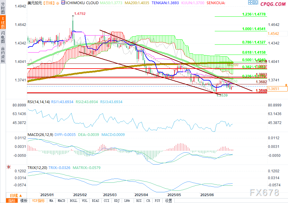
Task: Select the K线图 sidebar tab
Action: coord(3,23)
